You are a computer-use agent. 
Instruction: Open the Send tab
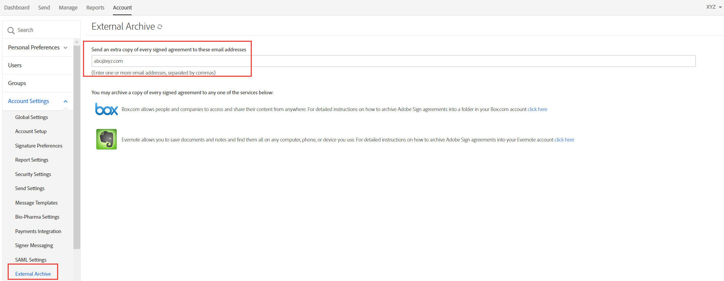(44, 8)
